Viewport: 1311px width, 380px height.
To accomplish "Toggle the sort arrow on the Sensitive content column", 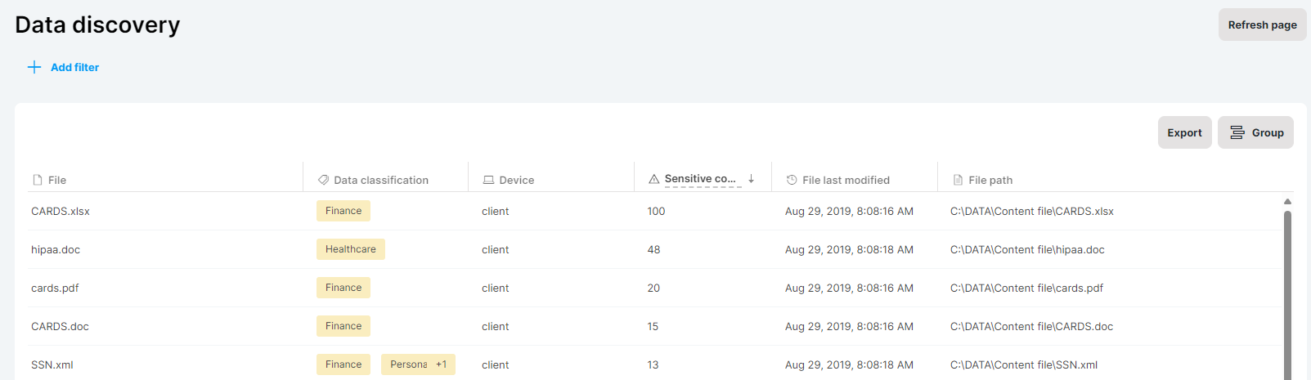I will coord(751,179).
